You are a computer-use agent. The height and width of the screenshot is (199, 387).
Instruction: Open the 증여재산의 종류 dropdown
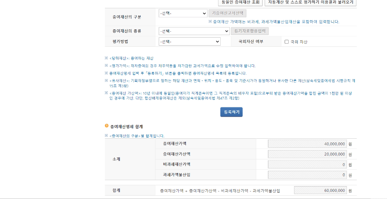pyautogui.click(x=194, y=31)
